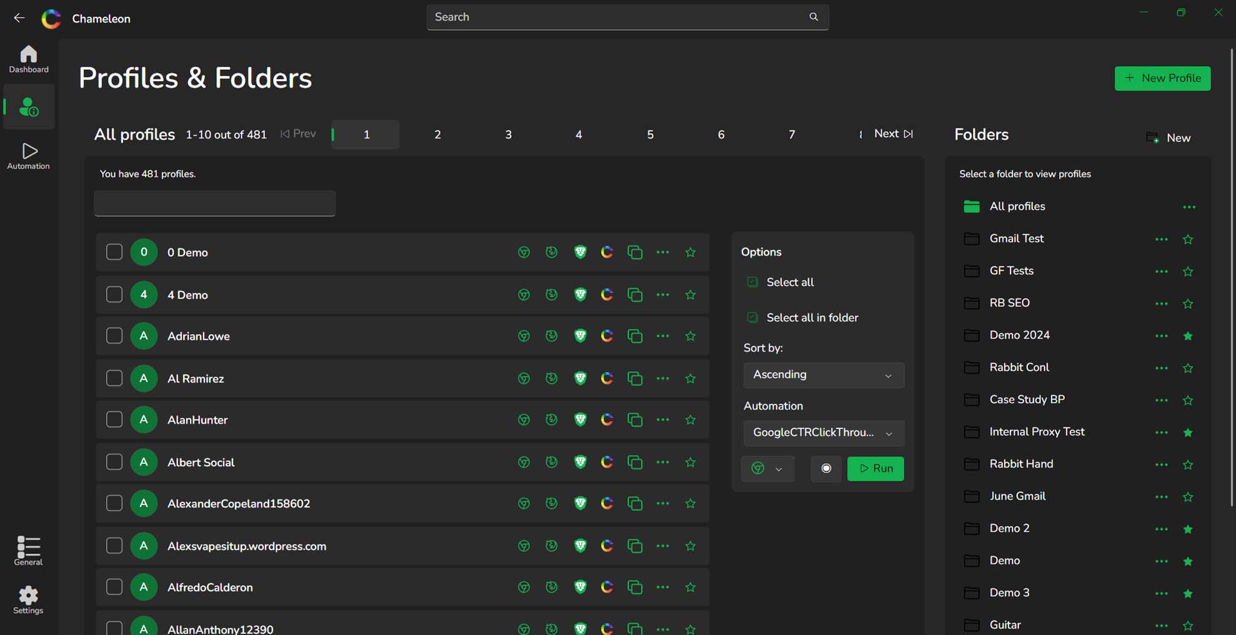Open 0 Demo with Chameleon browser icon

coord(607,252)
